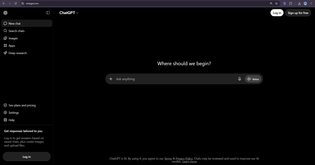315x165 pixels.
Task: Start a New chat
Action: [27, 23]
